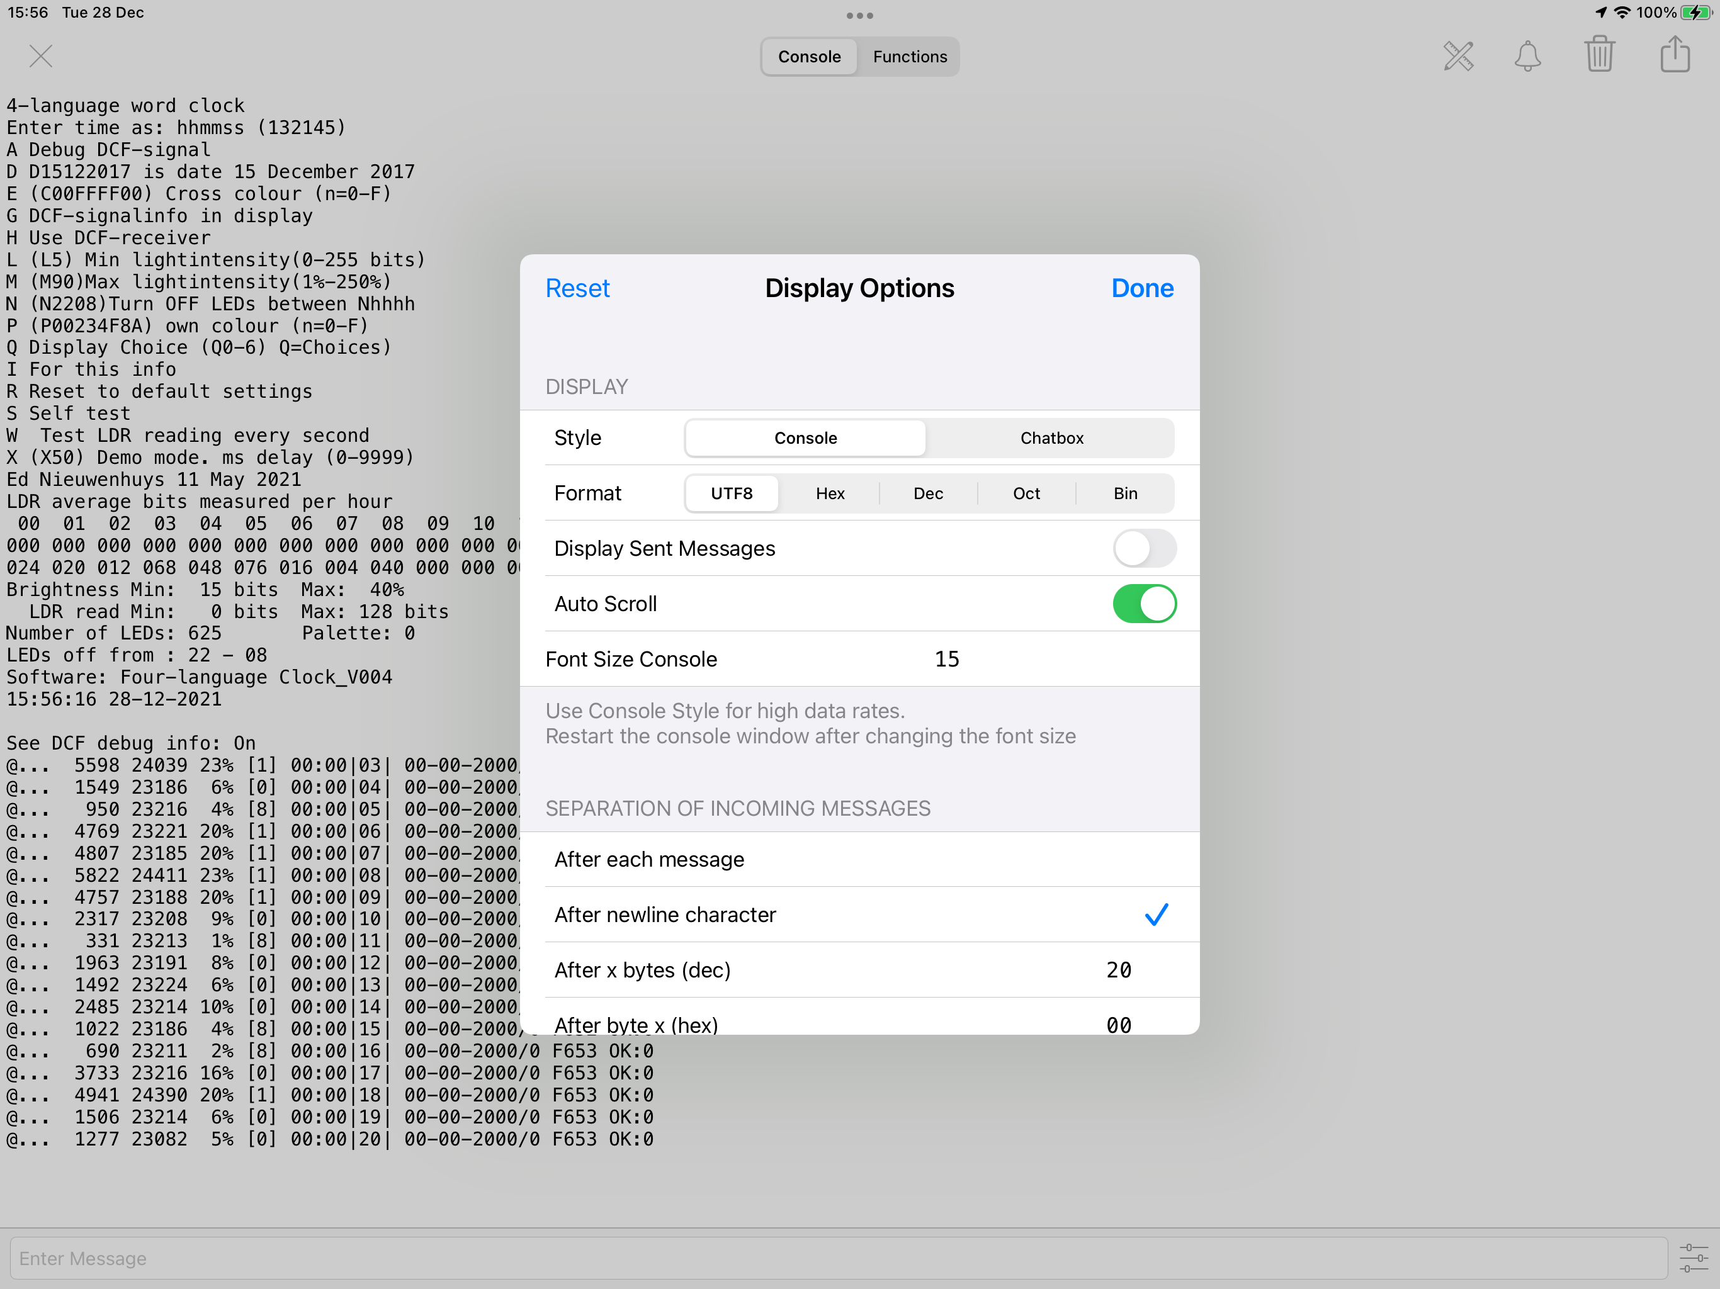Tap Reset in Display Options

pyautogui.click(x=577, y=288)
